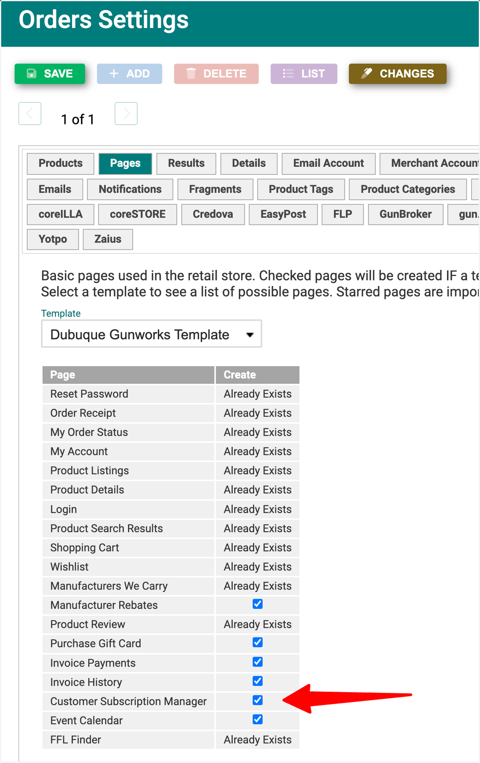Select the Yotpo tab

coord(53,239)
